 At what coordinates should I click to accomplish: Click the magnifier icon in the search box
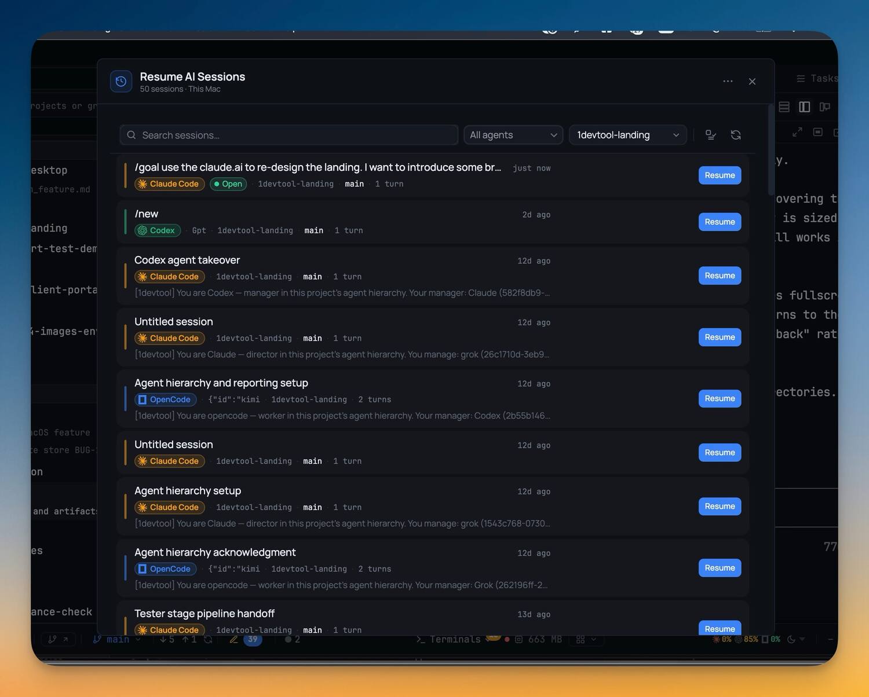[132, 135]
